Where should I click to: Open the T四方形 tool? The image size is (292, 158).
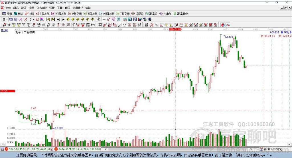[90, 14]
